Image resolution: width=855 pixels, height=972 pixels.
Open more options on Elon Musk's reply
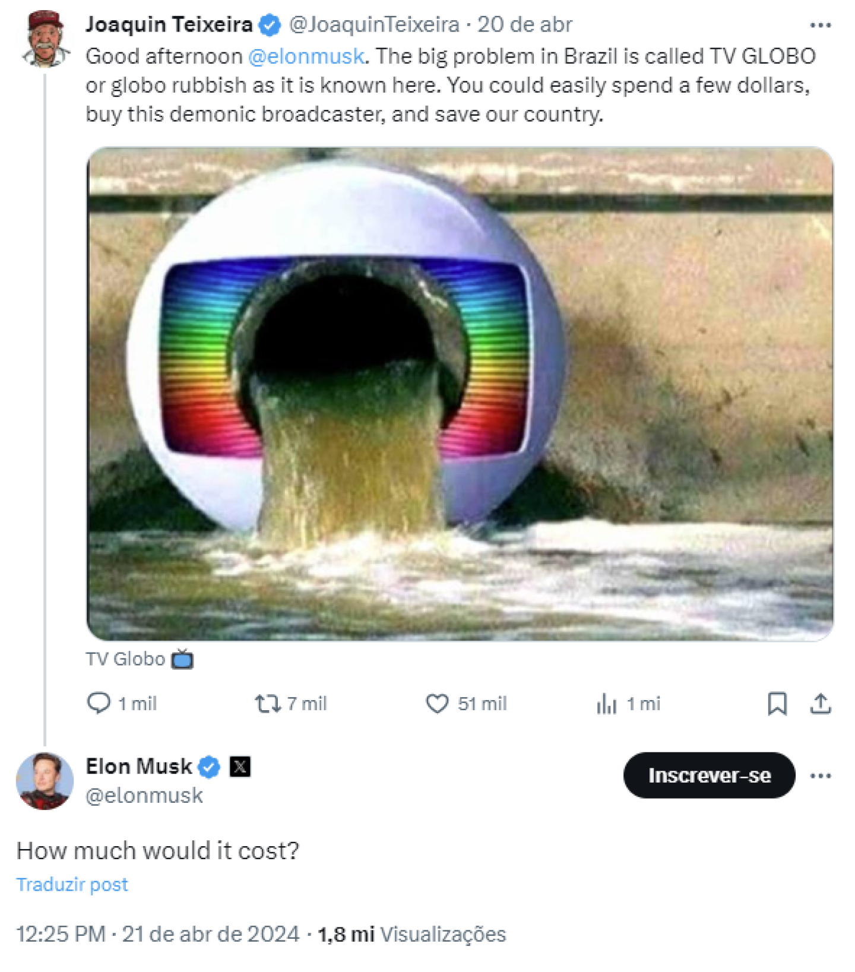(x=821, y=774)
